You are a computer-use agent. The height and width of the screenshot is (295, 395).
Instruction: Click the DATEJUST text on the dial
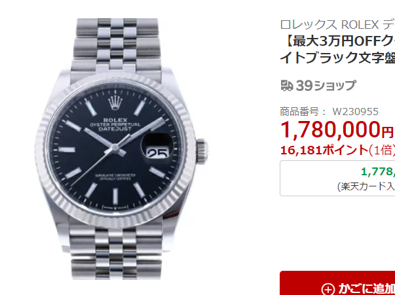115,129
